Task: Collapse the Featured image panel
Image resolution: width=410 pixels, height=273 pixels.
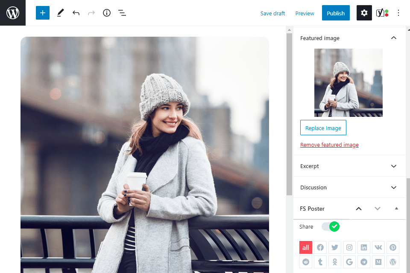Action: [393, 38]
